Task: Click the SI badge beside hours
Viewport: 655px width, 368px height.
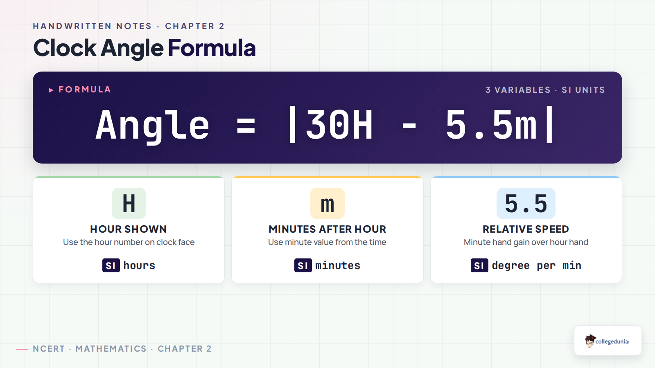Action: pos(111,265)
